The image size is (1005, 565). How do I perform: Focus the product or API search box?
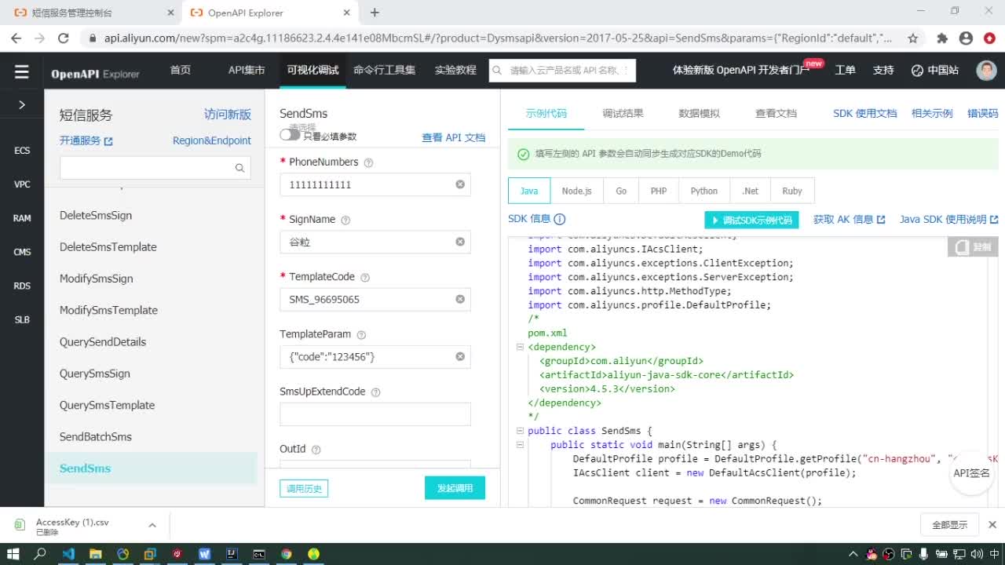point(562,71)
